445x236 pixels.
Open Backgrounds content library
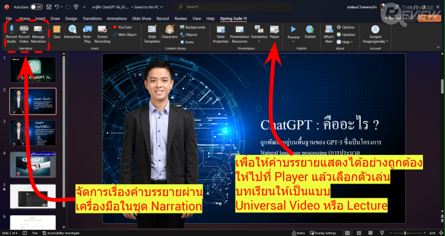pyautogui.click(x=193, y=27)
